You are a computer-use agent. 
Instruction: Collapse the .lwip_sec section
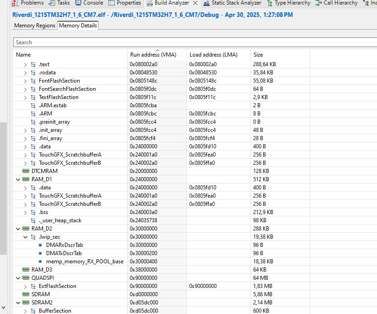pyautogui.click(x=26, y=236)
